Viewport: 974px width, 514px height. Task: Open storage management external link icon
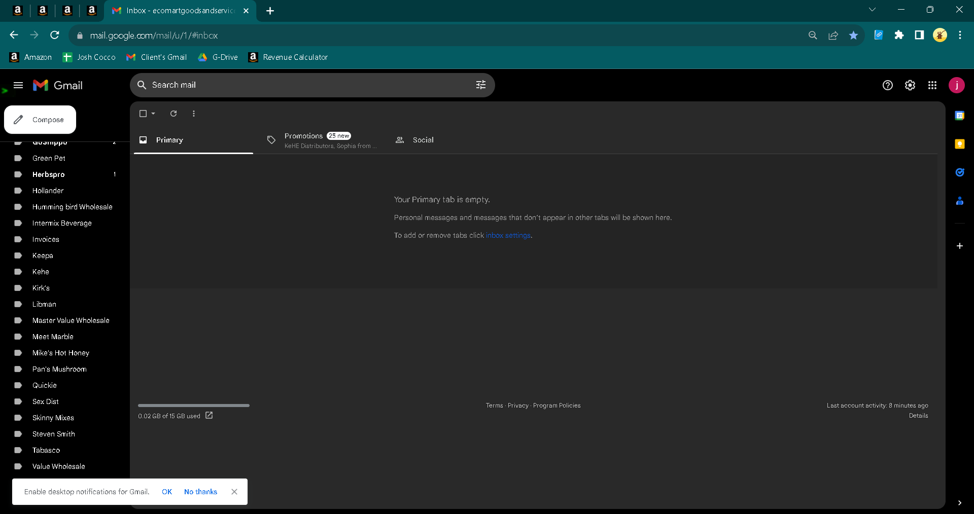pos(209,416)
